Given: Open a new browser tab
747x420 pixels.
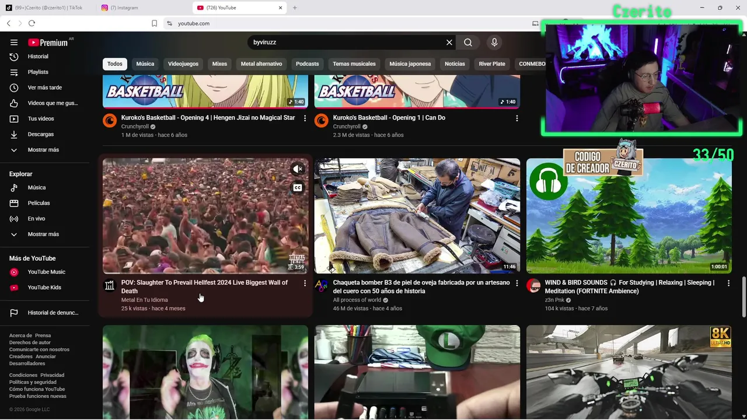Looking at the screenshot, I should coord(295,8).
